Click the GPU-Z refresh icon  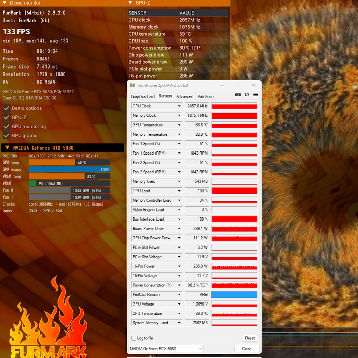pyautogui.click(x=246, y=94)
